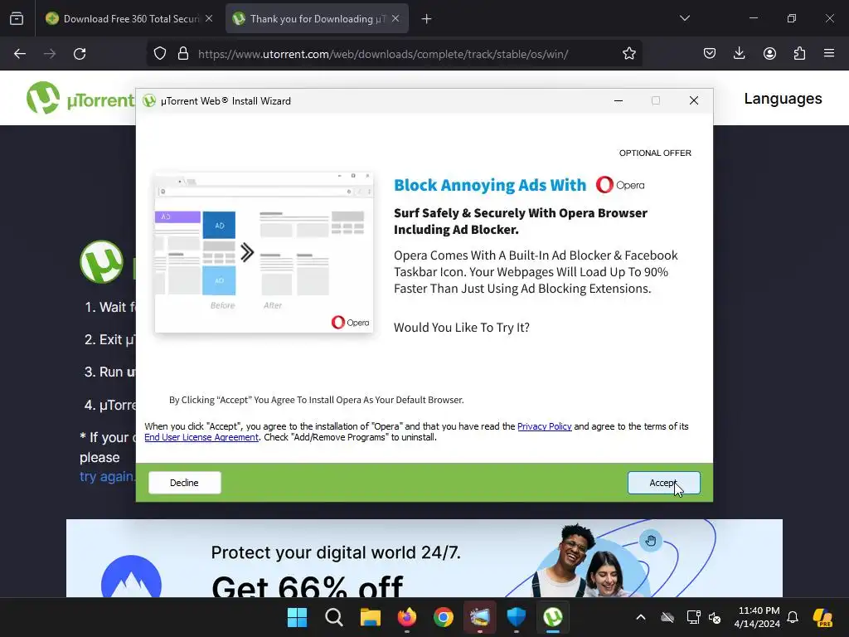Image resolution: width=849 pixels, height=637 pixels.
Task: Click the tracking protection shield icon
Action: coord(160,54)
